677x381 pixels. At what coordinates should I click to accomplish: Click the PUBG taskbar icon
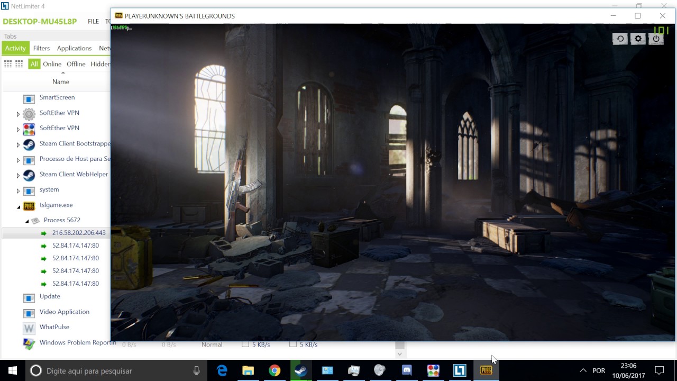(486, 370)
